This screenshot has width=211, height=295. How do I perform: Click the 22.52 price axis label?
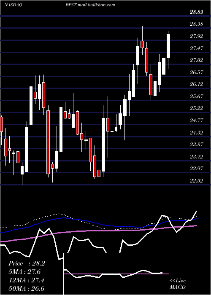coord(197,181)
